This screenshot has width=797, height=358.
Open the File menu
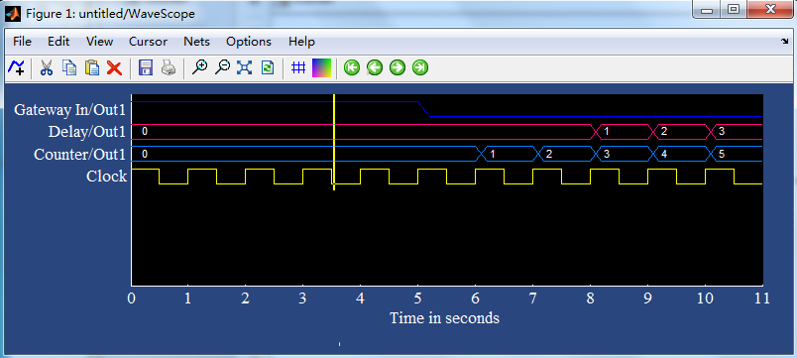(x=23, y=42)
